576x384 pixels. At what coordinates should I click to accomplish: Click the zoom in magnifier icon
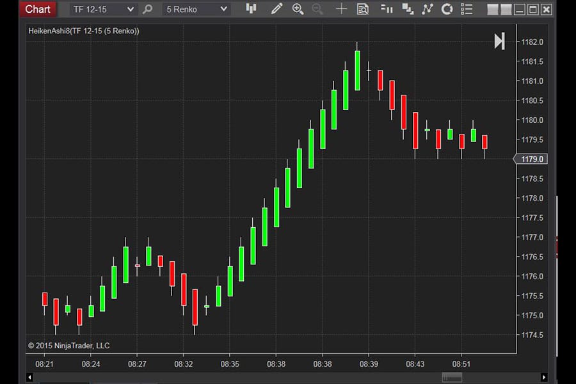(x=298, y=9)
